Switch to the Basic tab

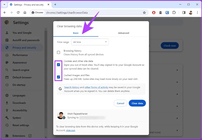pos(76,33)
